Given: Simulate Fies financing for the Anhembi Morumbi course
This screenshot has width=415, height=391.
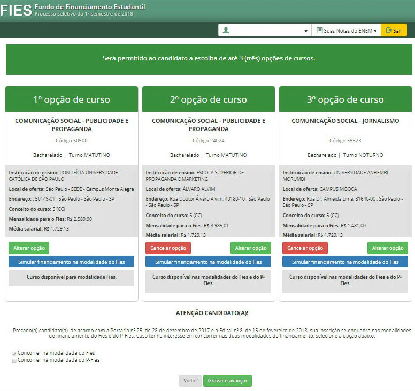Looking at the screenshot, I should (345, 262).
